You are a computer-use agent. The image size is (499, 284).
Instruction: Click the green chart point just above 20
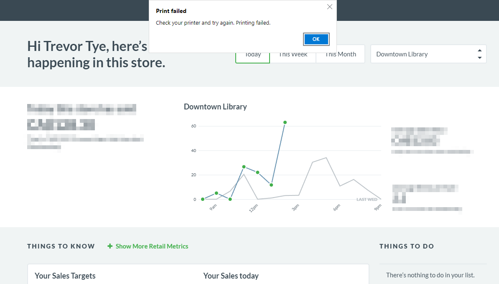[x=257, y=172]
